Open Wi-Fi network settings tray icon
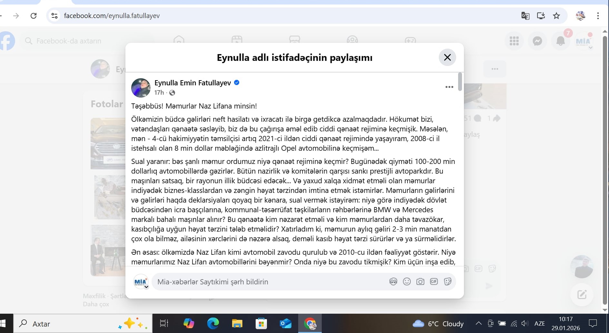Viewport: 609px width, 333px height. 514,323
